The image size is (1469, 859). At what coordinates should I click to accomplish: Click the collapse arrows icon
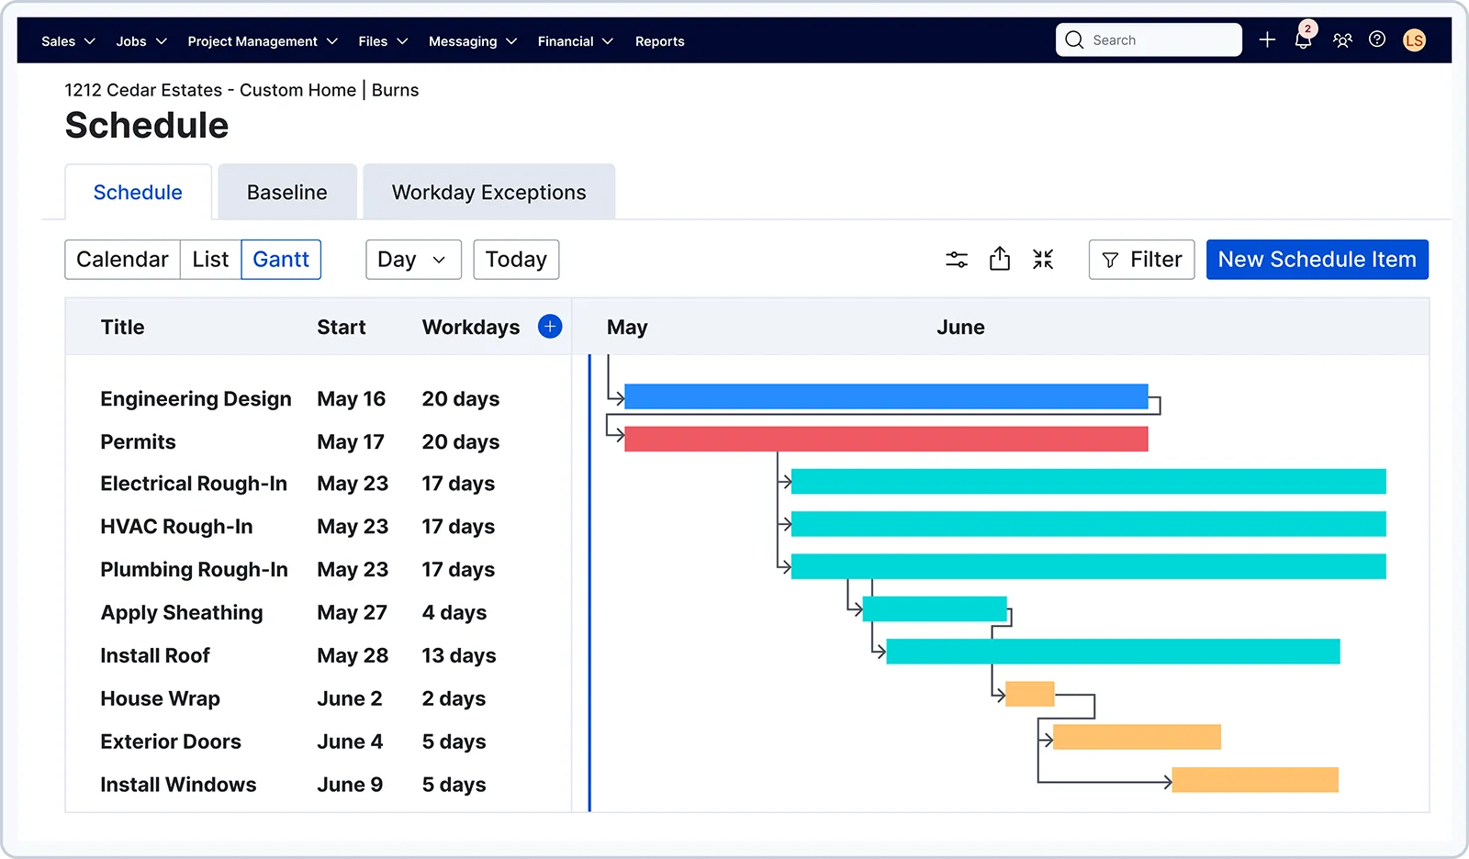pyautogui.click(x=1043, y=260)
